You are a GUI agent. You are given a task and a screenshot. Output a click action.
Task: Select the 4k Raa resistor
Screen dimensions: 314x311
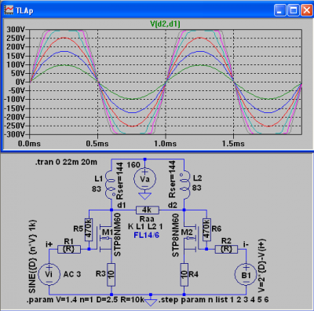click(x=147, y=210)
